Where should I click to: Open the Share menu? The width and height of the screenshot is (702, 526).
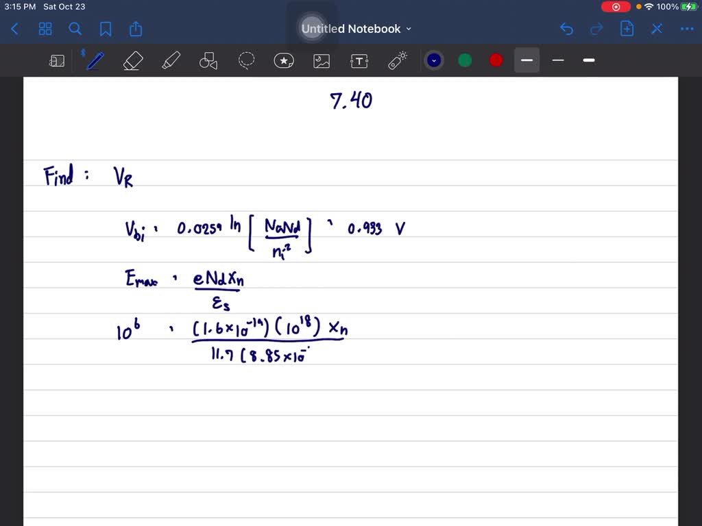coord(135,29)
